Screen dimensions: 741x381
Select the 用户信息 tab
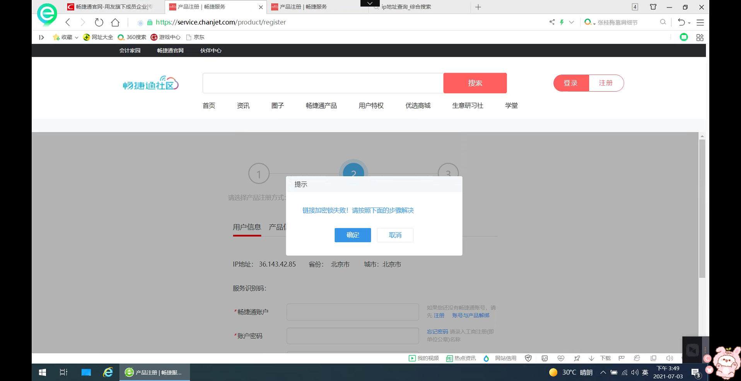pos(247,227)
